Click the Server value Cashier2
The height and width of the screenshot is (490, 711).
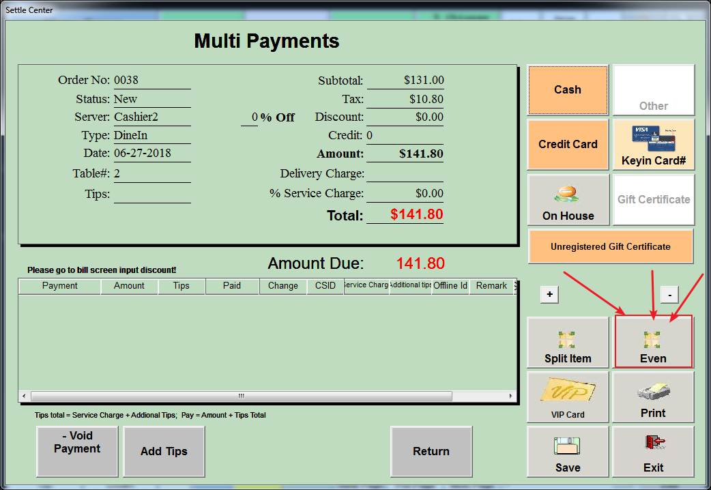tap(136, 117)
